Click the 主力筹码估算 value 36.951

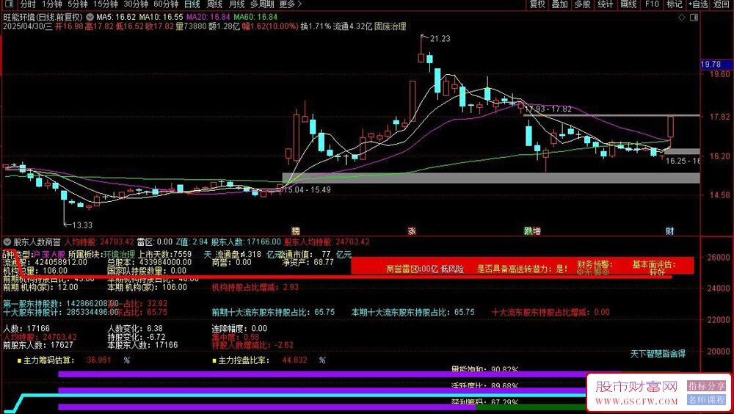99,360
